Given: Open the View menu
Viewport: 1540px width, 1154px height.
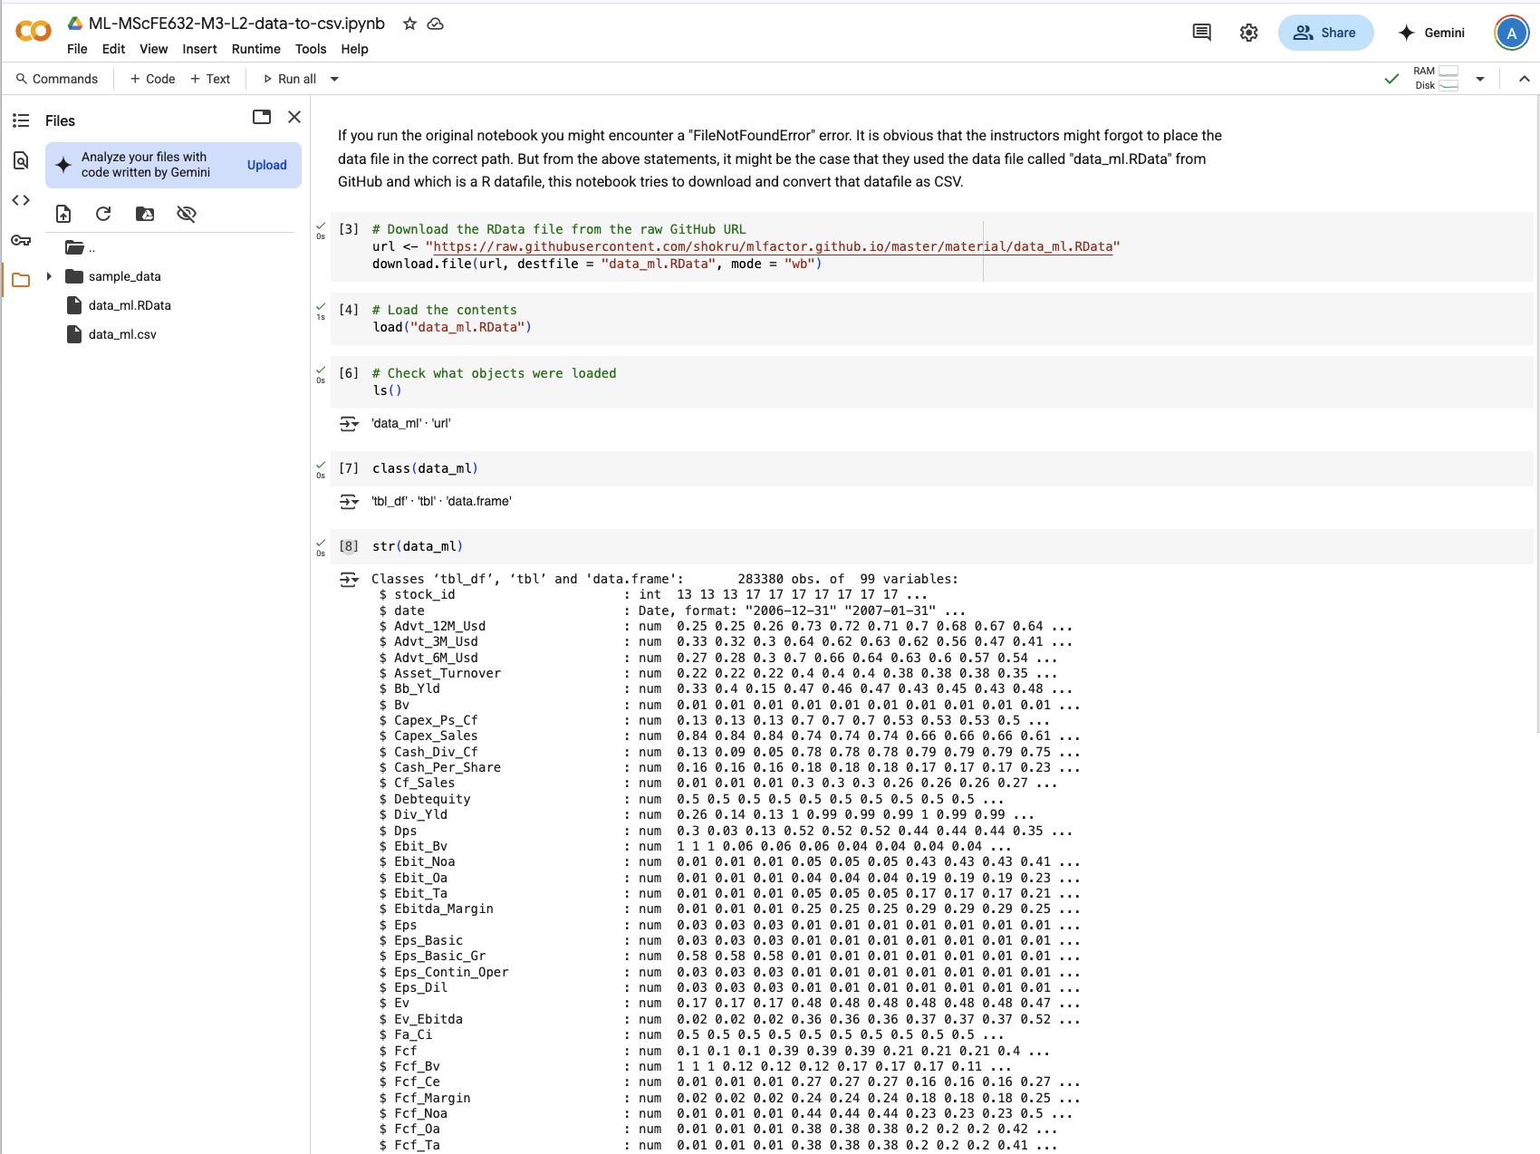Looking at the screenshot, I should coord(153,49).
